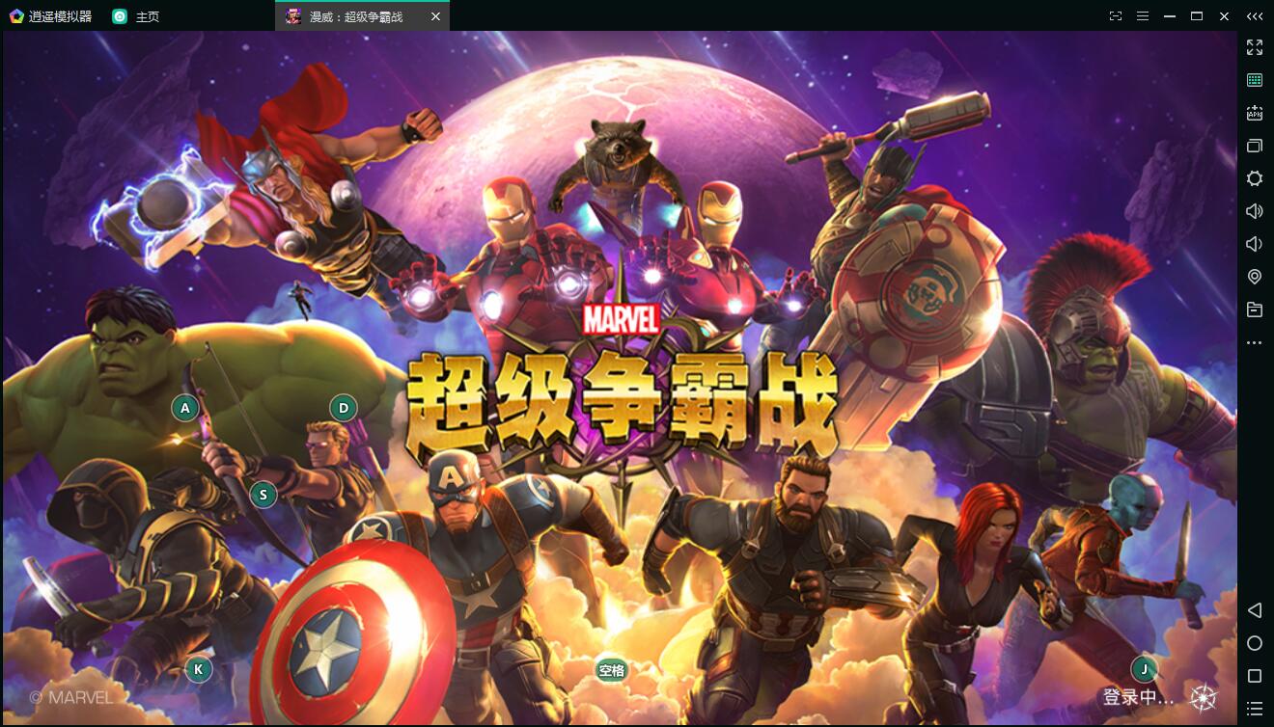Decrease volume with the lower speaker icon
Viewport: 1274px width, 727px height.
[x=1255, y=244]
